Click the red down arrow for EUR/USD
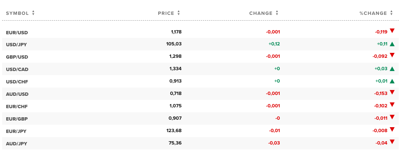Image resolution: width=400 pixels, height=154 pixels. [392, 31]
